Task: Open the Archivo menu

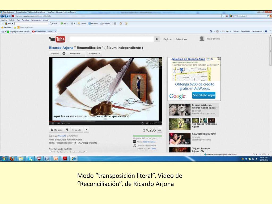Action: (4, 20)
